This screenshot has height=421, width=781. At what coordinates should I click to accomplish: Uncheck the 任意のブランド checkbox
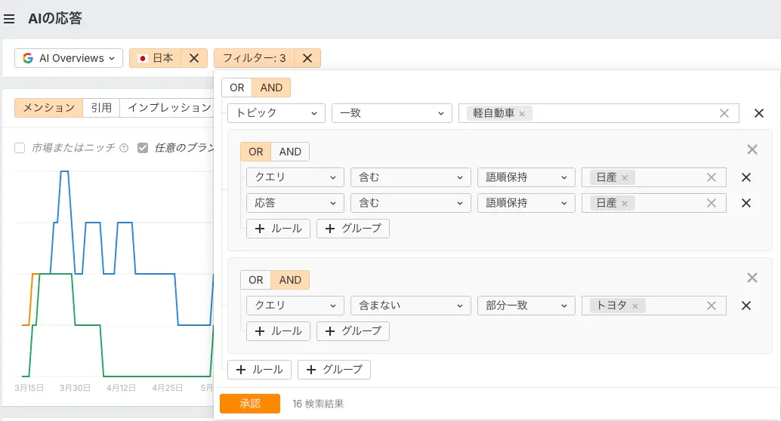(x=143, y=148)
